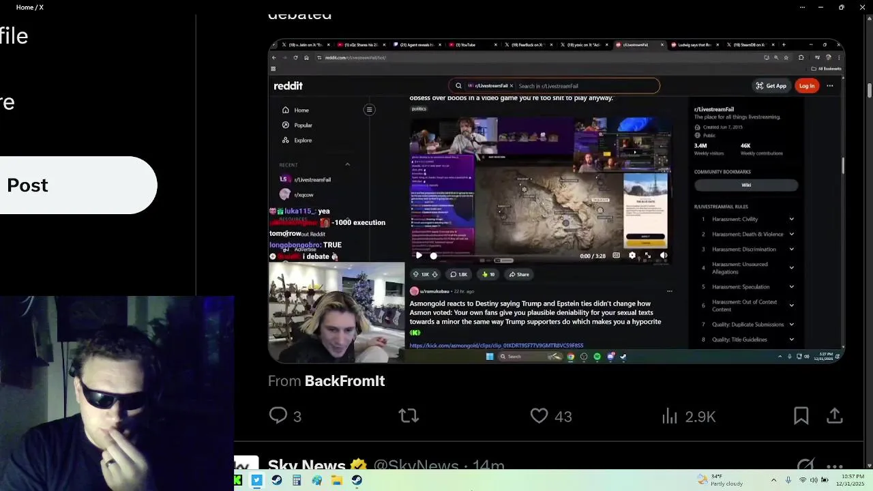Open view analytics showing 2.9K

[x=670, y=416]
